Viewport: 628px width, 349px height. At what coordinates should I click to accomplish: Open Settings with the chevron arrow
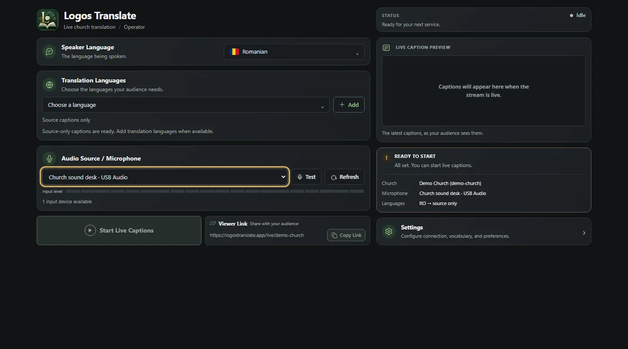(584, 233)
